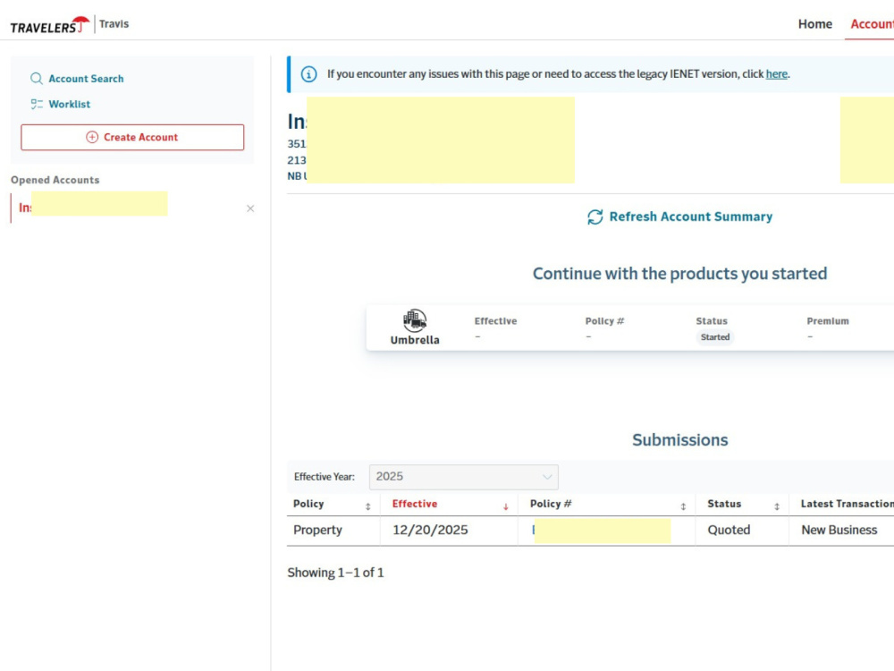Viewport: 894px width, 671px height.
Task: Click the Policy column sort arrows
Action: (367, 506)
